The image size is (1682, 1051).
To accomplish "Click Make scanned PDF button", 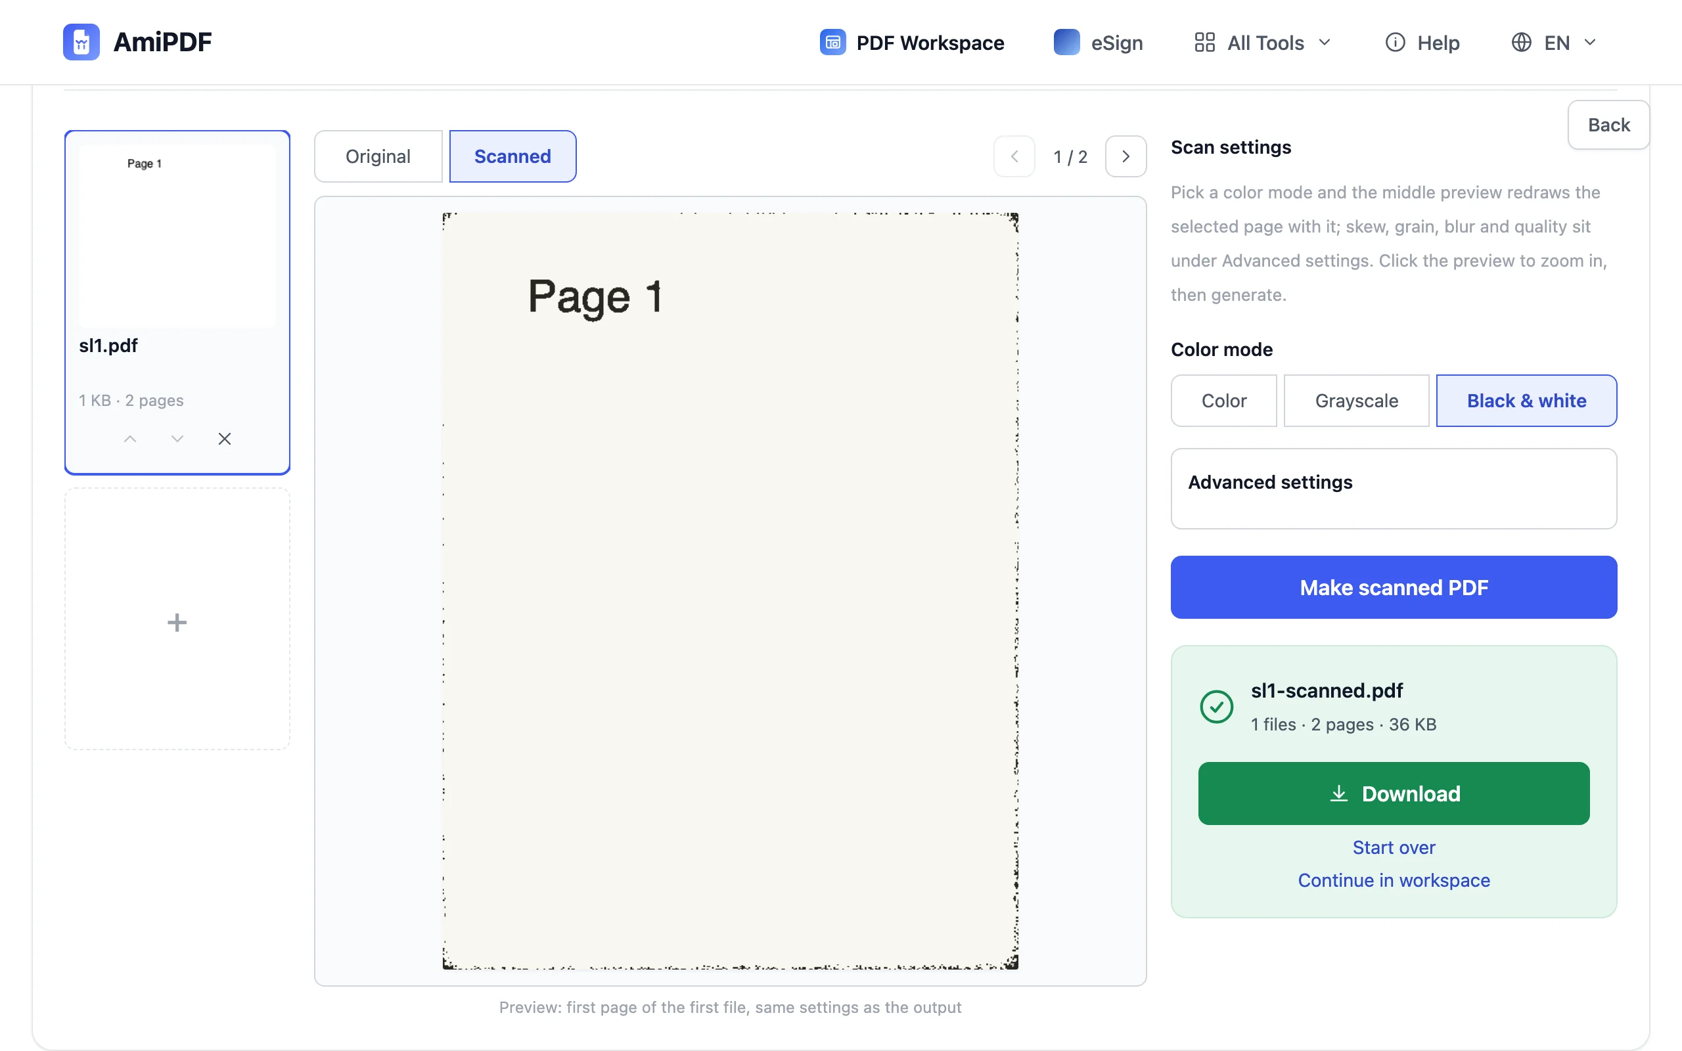I will (1394, 587).
